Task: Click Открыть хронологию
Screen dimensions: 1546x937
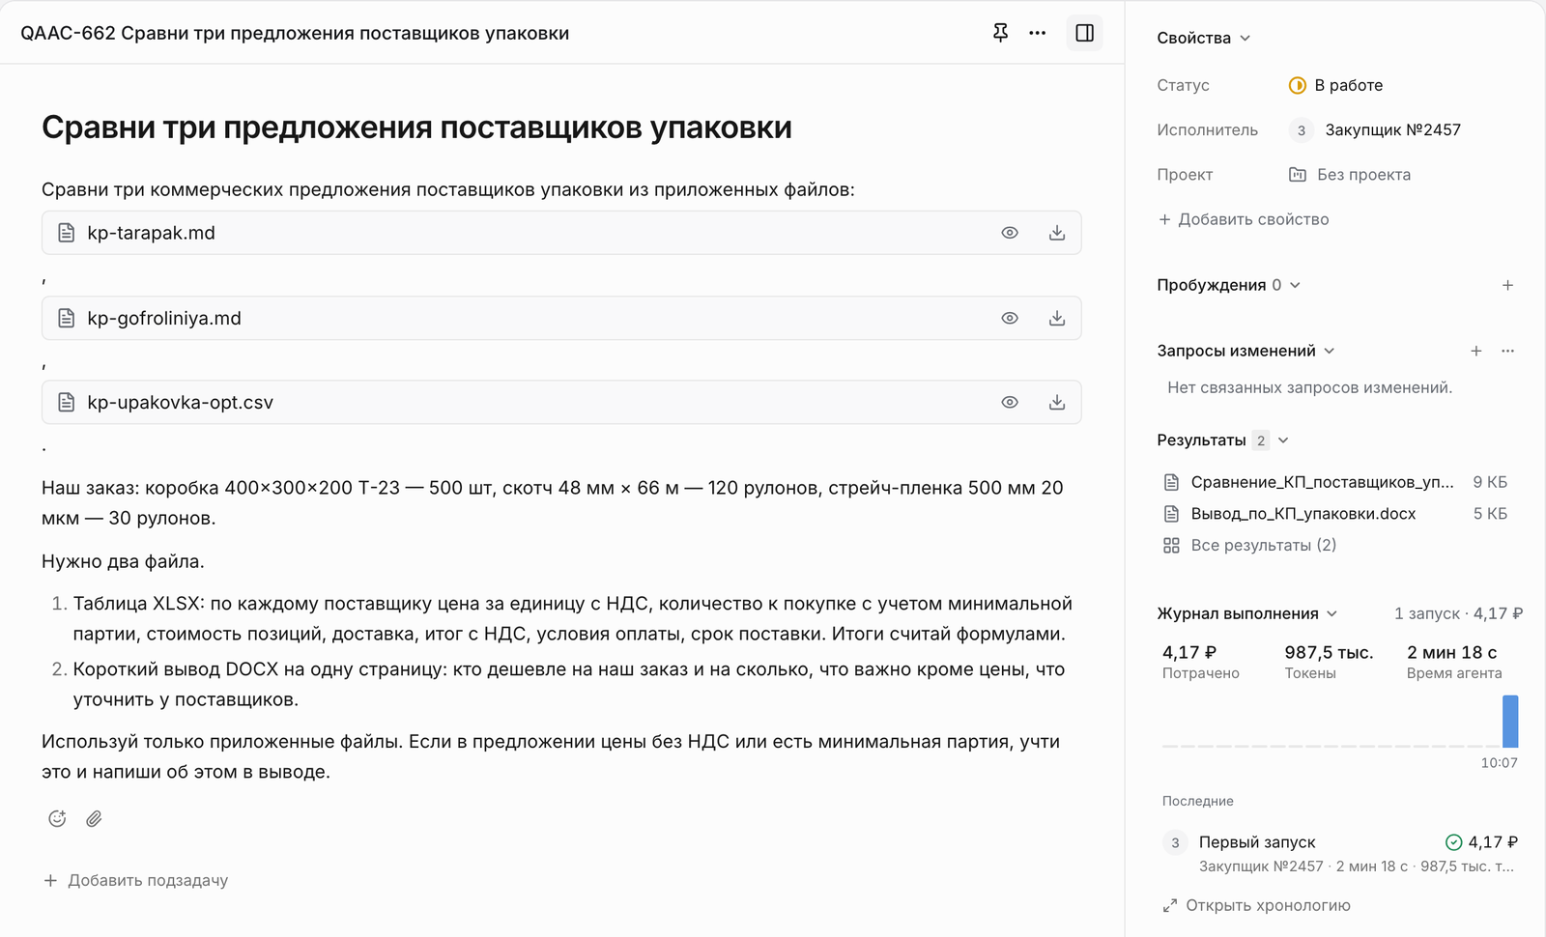Action: (x=1256, y=905)
